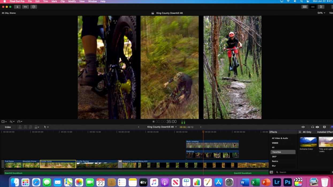Open the Mark menu
The height and width of the screenshot is (187, 333).
click(54, 1)
